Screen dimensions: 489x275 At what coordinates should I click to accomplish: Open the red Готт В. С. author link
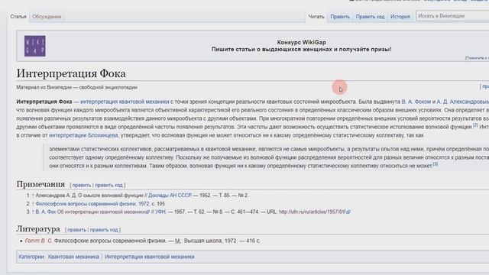click(39, 241)
